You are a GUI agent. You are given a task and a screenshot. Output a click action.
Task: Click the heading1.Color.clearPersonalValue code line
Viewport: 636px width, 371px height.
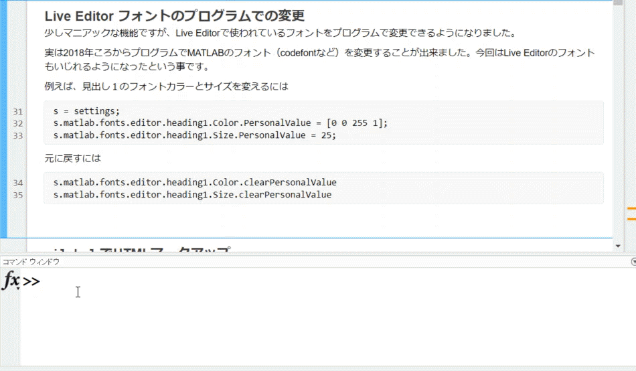(194, 183)
